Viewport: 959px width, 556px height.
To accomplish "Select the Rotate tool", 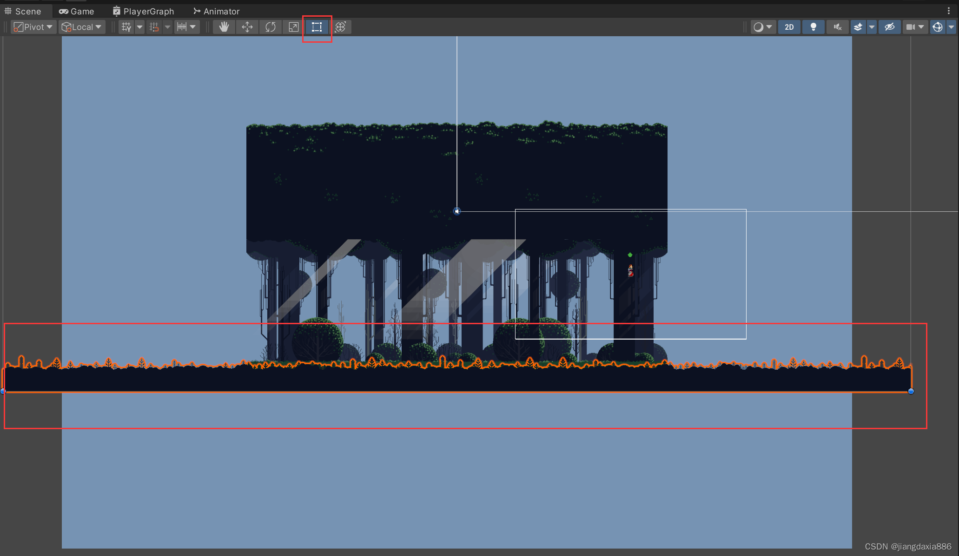I will [x=271, y=27].
